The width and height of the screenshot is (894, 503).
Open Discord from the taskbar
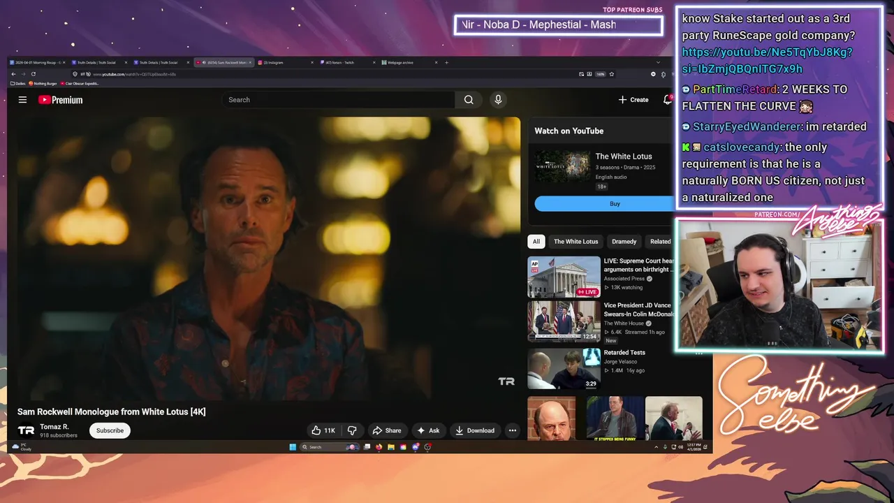(x=416, y=447)
